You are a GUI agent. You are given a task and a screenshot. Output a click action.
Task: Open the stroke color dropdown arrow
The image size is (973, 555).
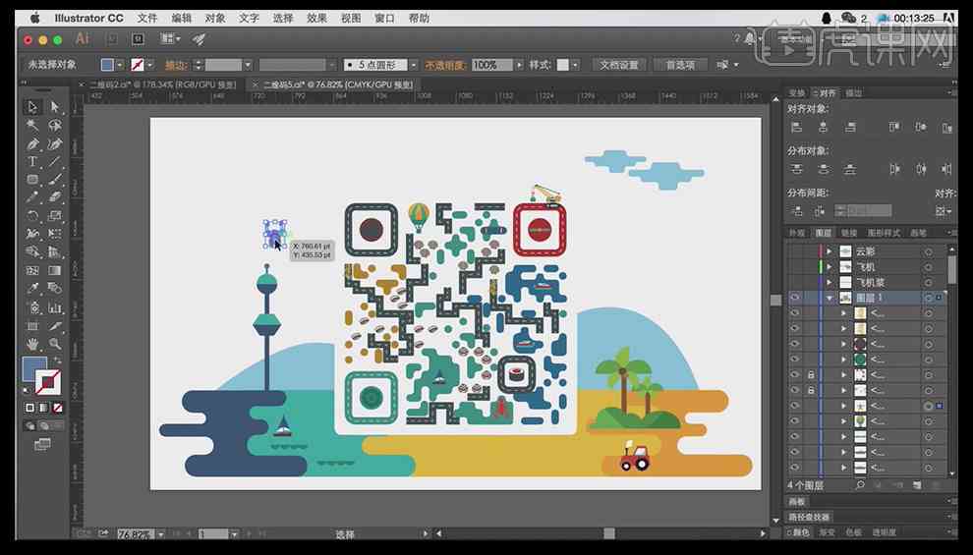tap(149, 65)
